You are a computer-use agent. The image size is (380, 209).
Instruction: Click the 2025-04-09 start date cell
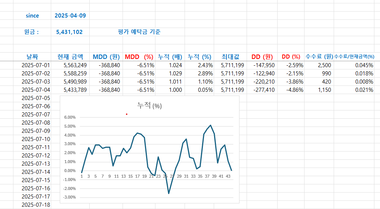point(70,16)
